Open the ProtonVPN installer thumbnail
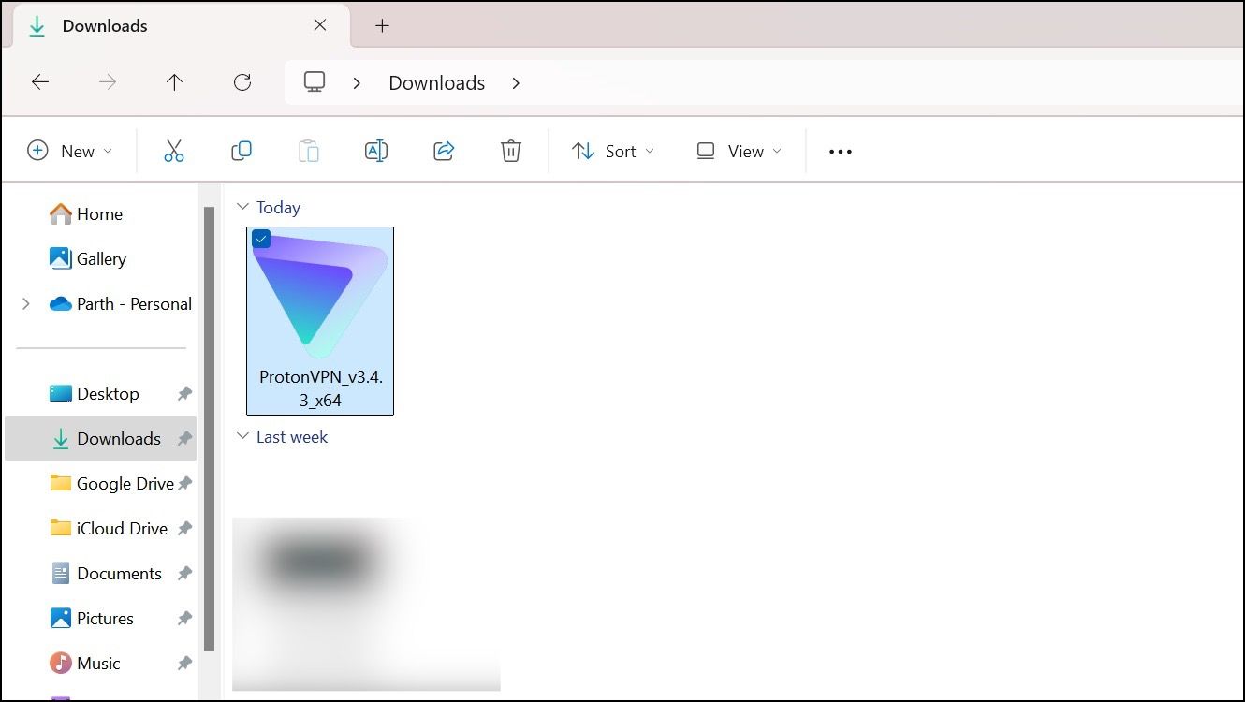 click(x=319, y=300)
